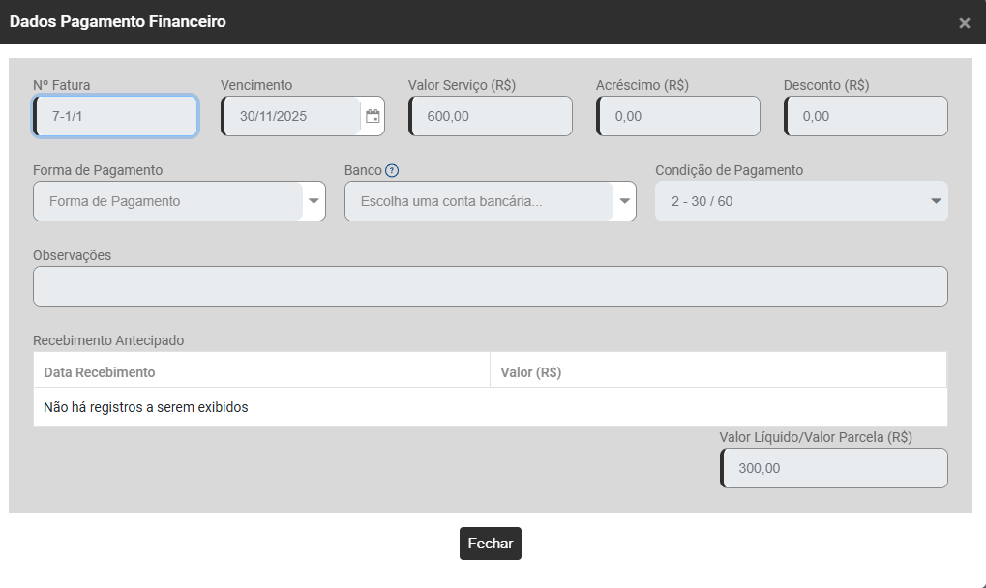Click the Desconto (R$) input field
986x588 pixels.
(x=866, y=116)
